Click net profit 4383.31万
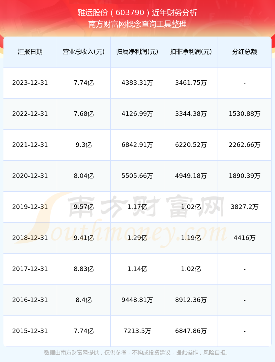Image resolution: width=275 pixels, height=362 pixels. point(137,83)
